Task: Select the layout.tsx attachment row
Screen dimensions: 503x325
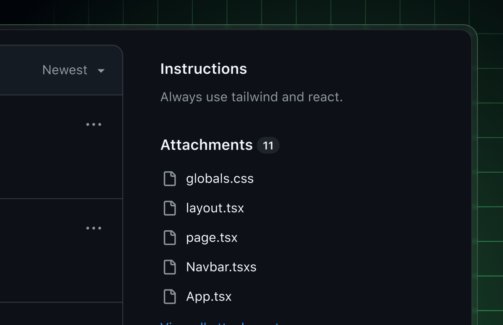Action: pyautogui.click(x=215, y=208)
